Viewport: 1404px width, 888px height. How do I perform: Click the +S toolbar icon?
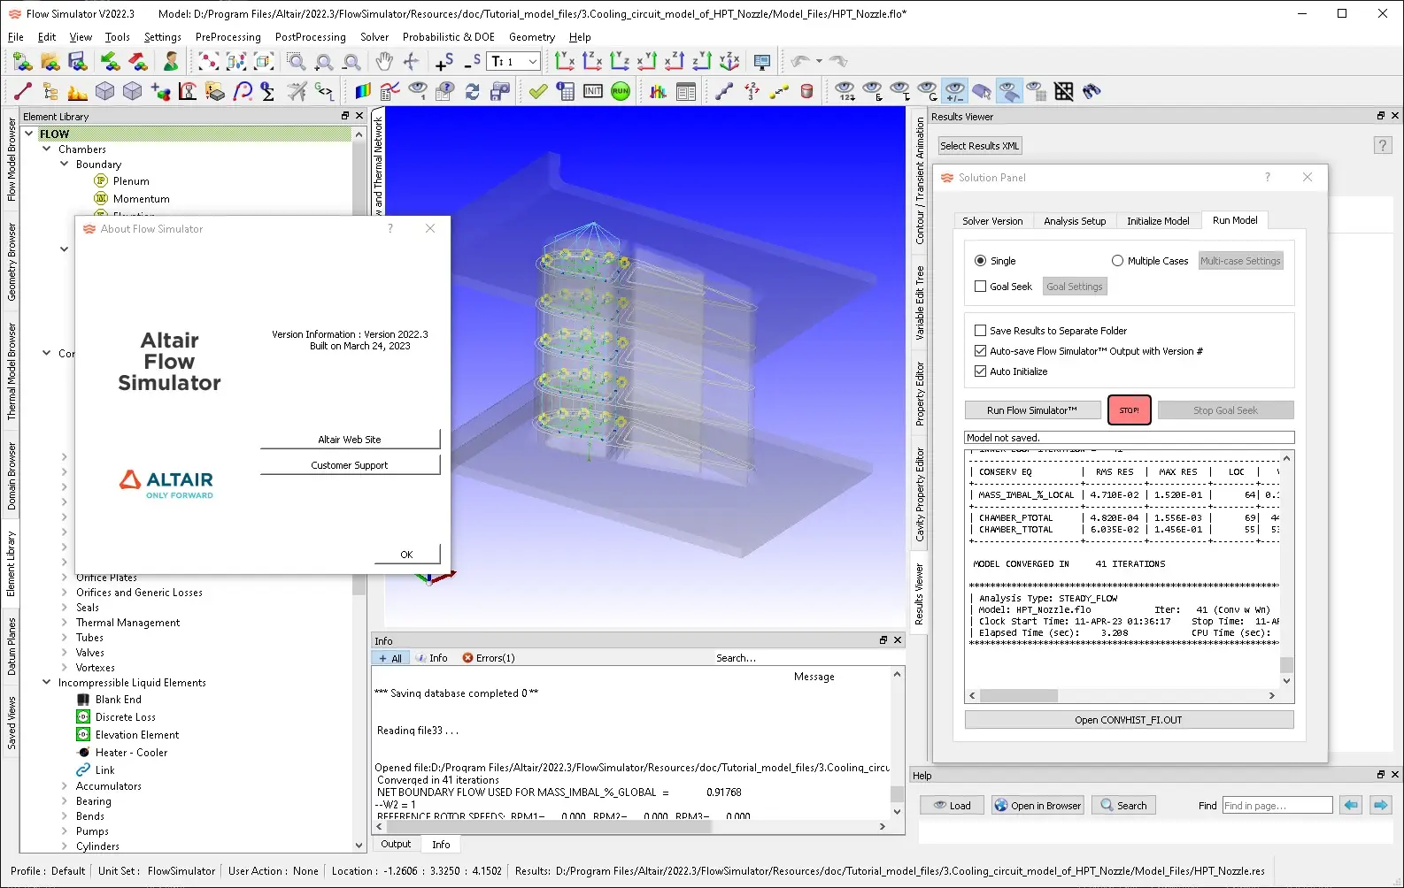pos(444,61)
